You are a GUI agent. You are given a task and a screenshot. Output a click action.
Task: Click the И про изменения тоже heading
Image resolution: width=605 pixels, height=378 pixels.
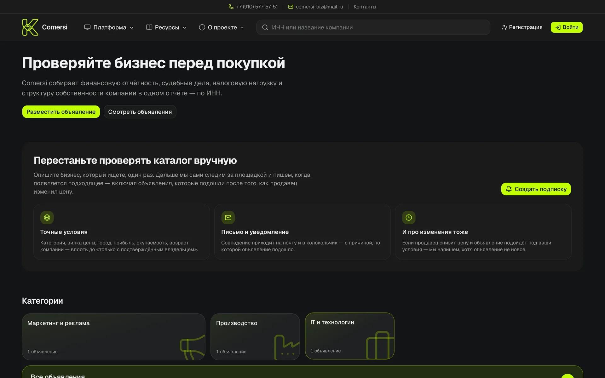[435, 232]
